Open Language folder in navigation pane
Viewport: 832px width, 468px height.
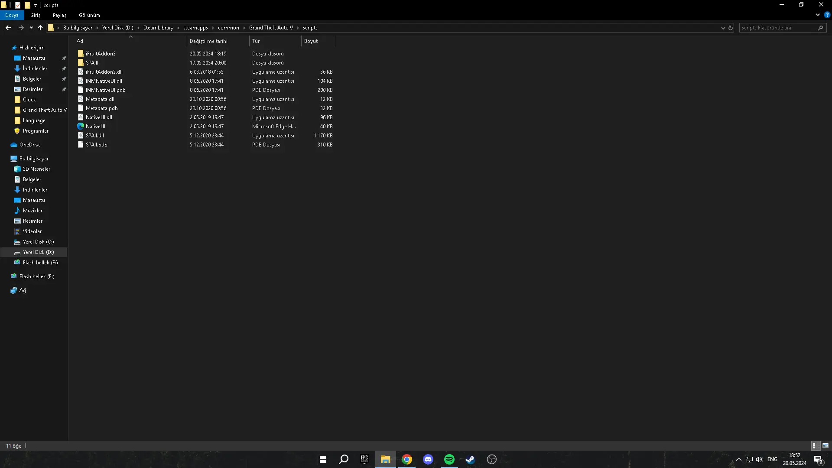coord(34,120)
